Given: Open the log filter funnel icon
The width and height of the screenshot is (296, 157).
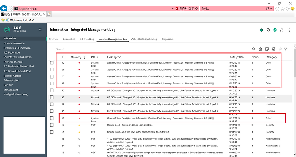Looking at the screenshot, I should point(285,49).
